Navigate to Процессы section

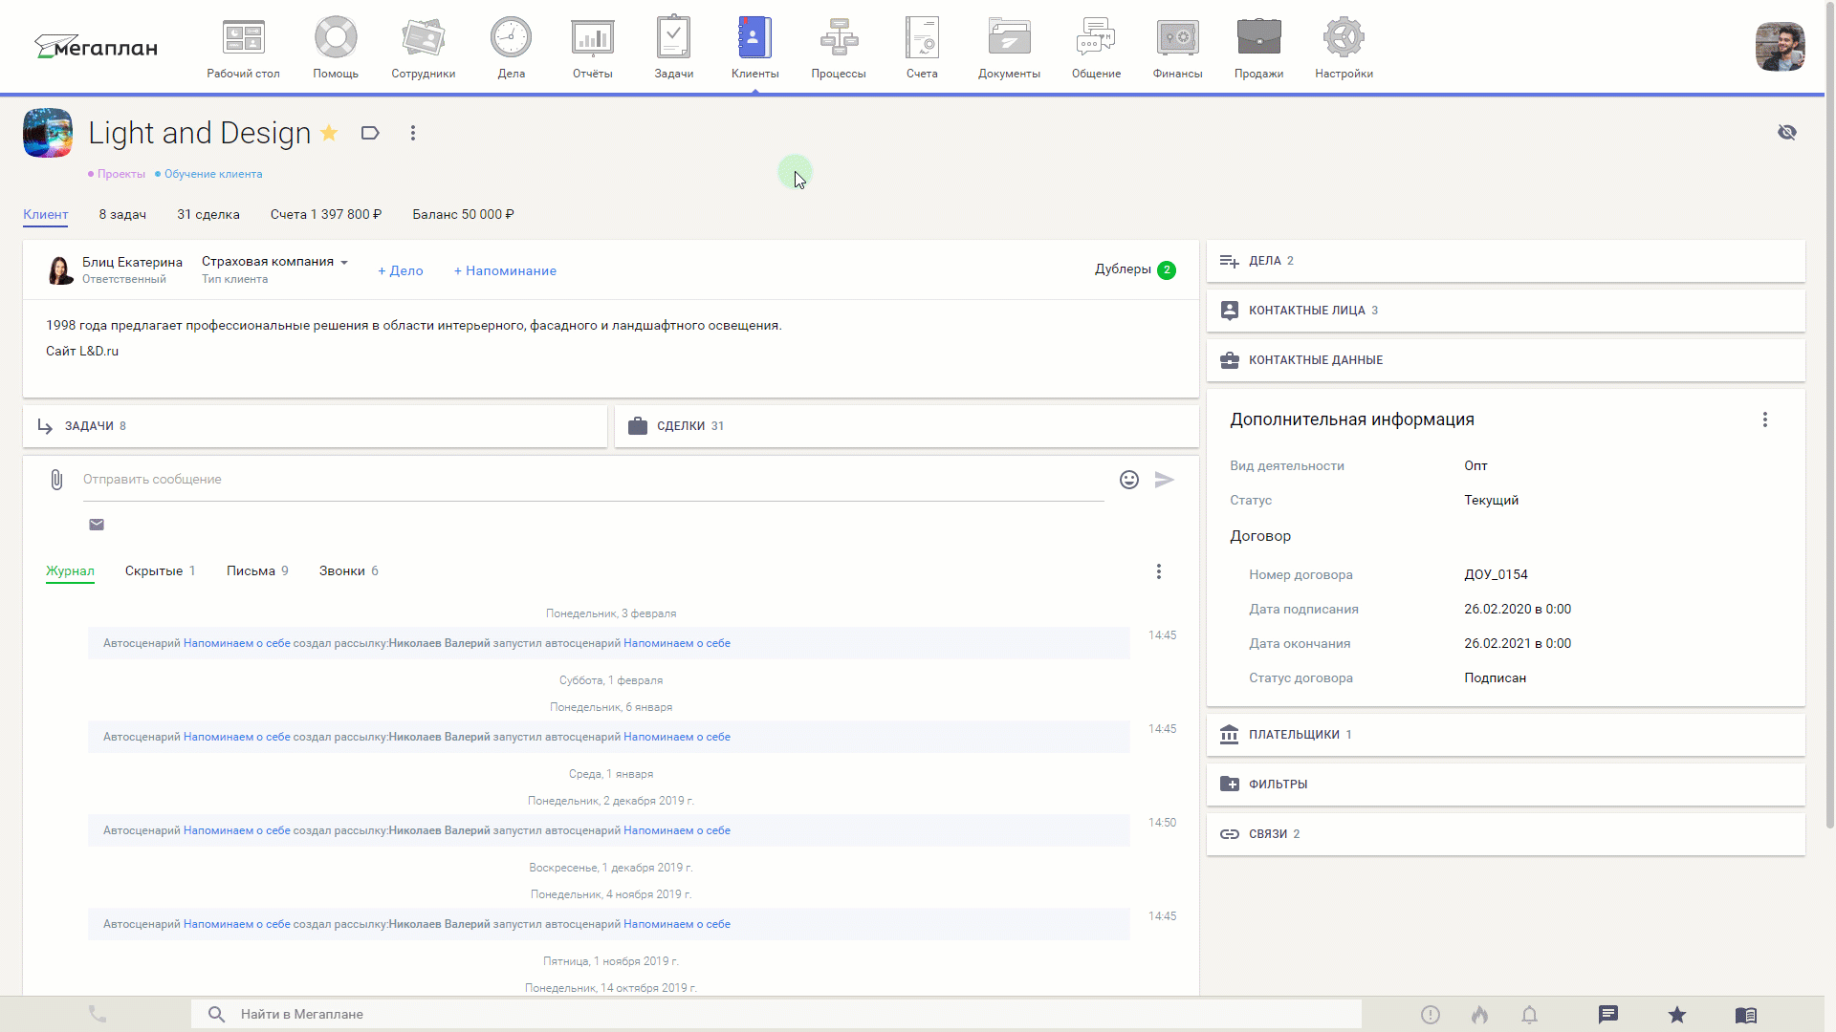tap(839, 48)
